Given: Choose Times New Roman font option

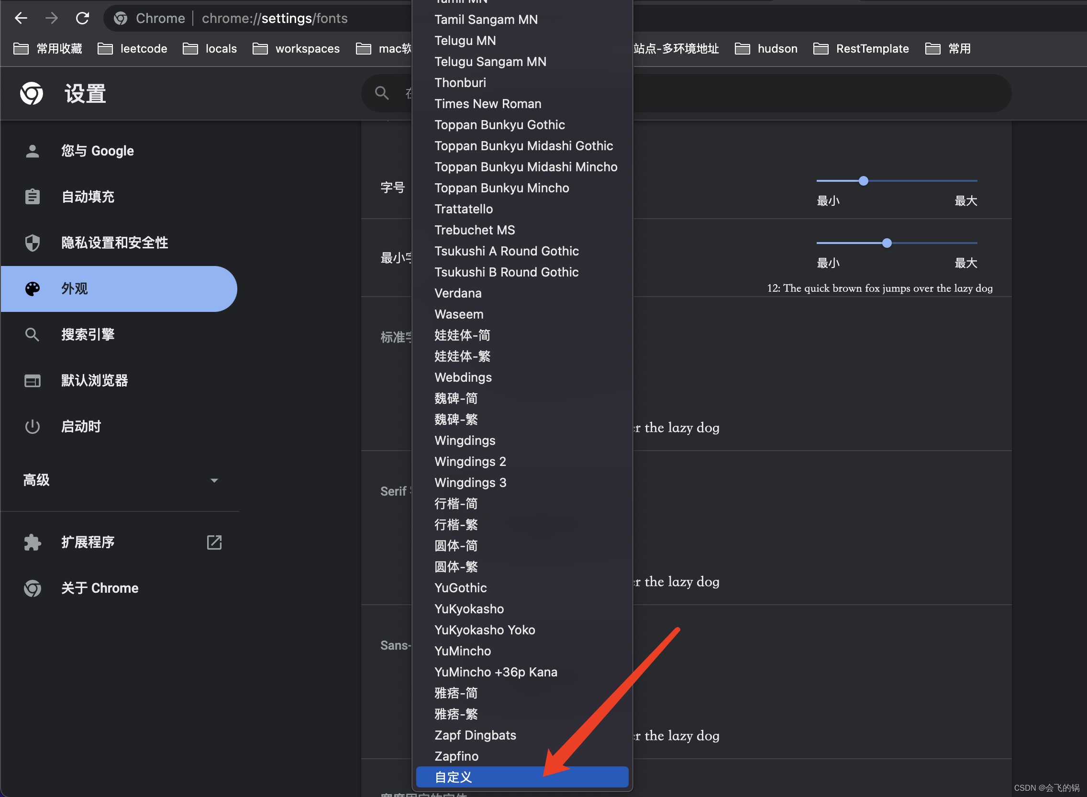Looking at the screenshot, I should [x=488, y=104].
